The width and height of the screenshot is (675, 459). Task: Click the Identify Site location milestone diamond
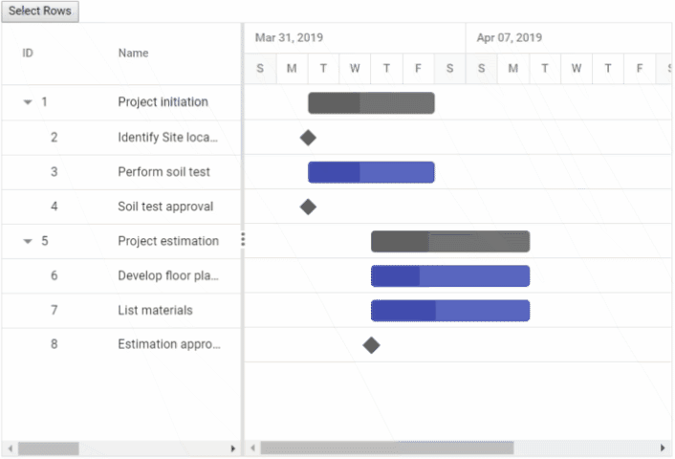click(x=308, y=138)
